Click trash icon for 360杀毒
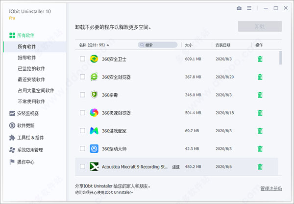This screenshot has height=204, width=294. [260, 95]
